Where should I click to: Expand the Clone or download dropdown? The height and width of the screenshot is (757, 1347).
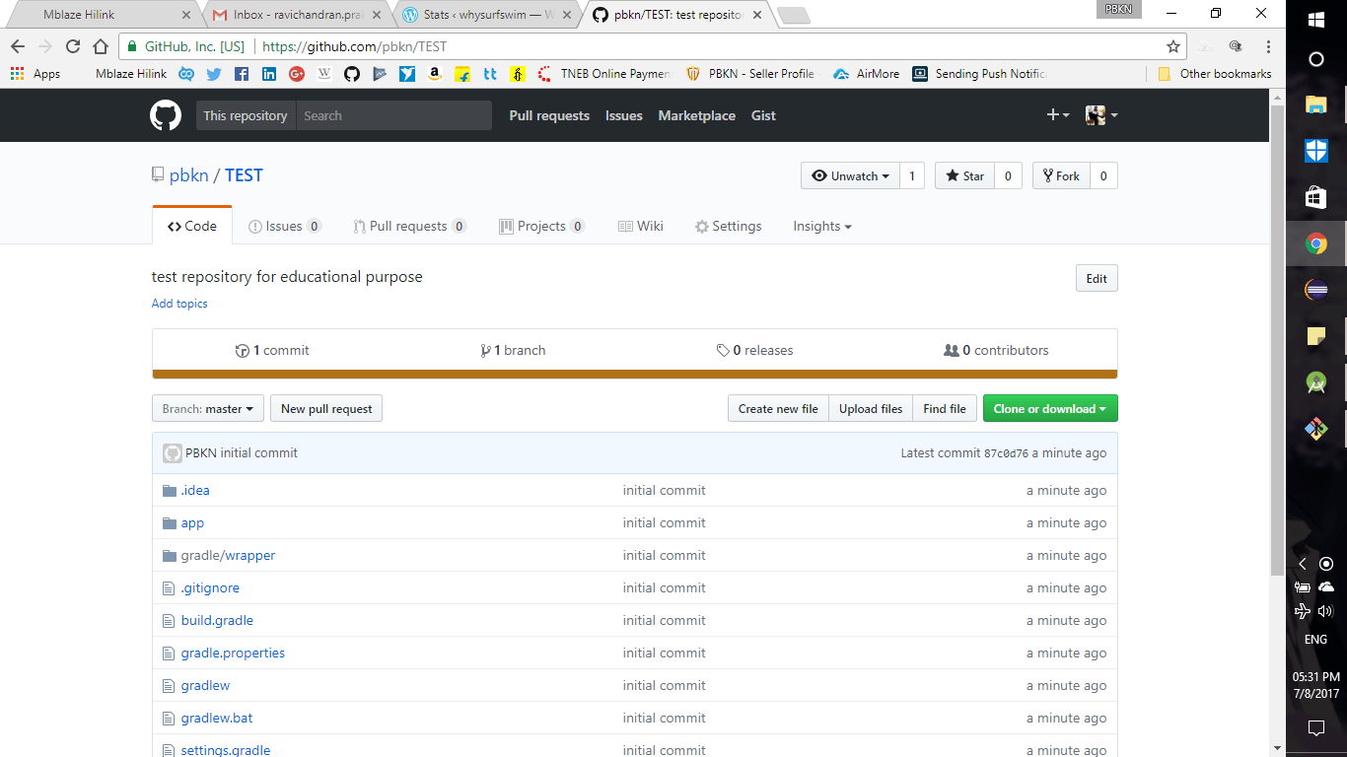tap(1049, 409)
